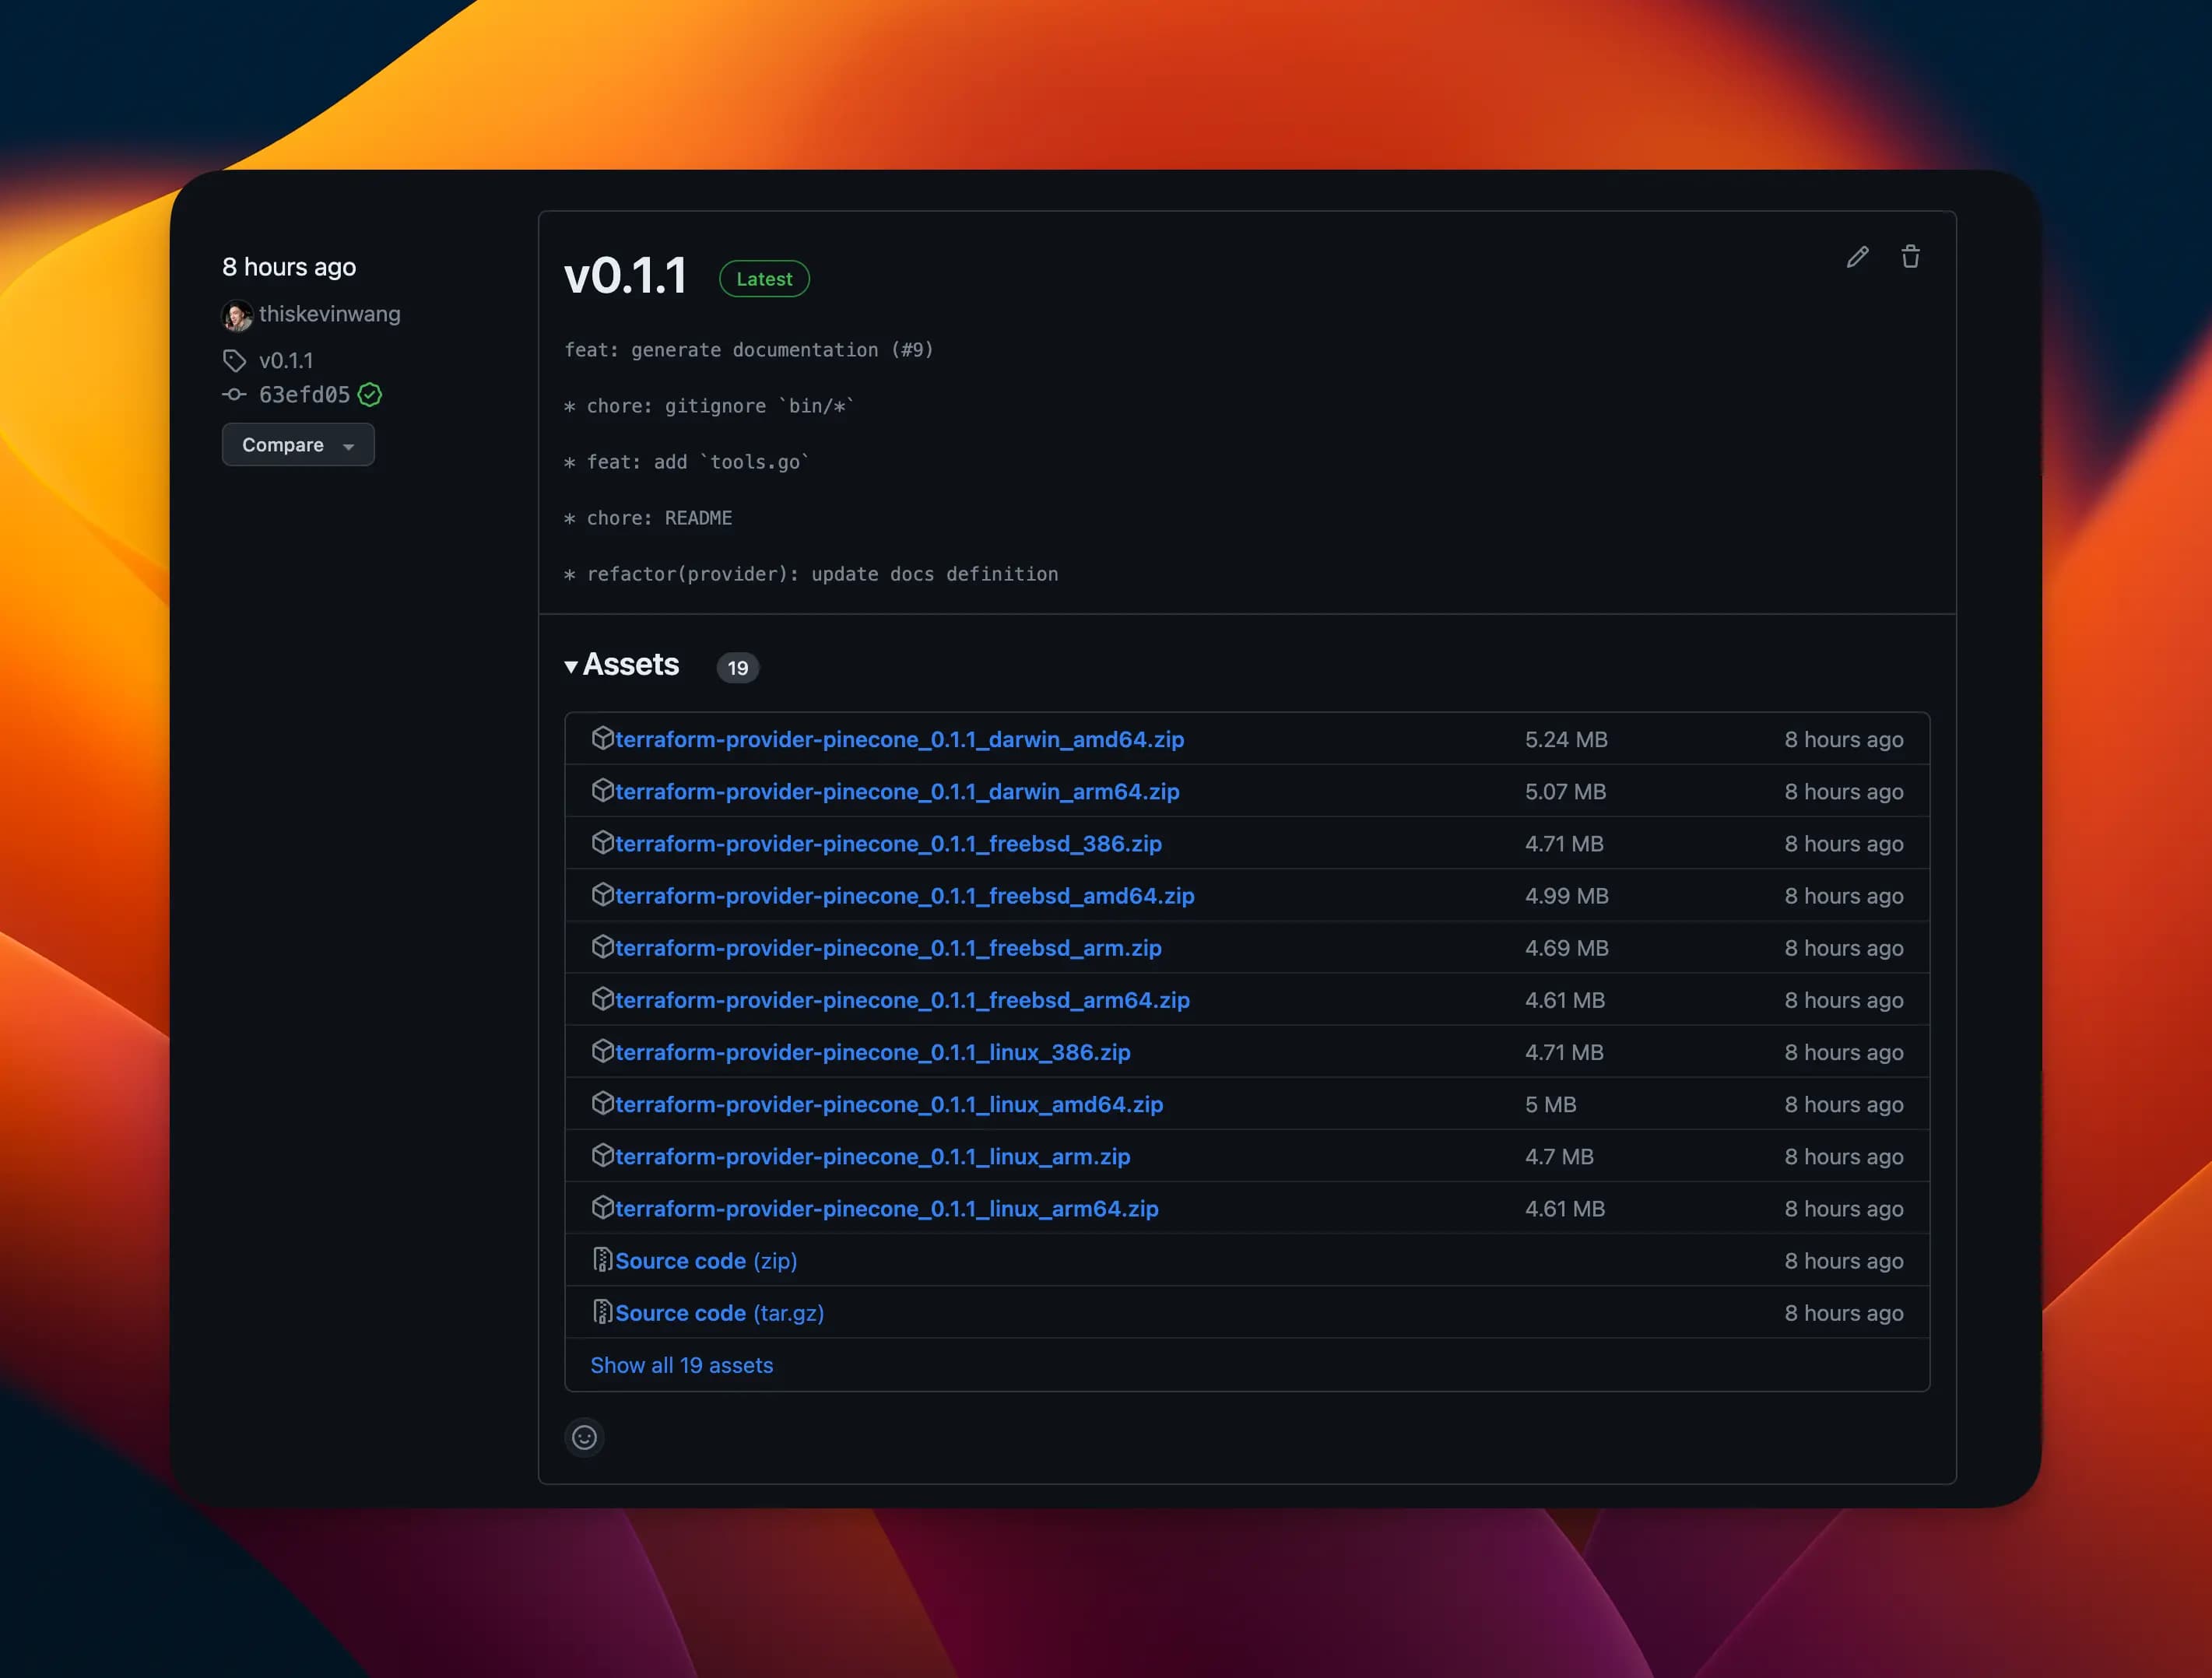Download freebsd_arm64.zip asset

pyautogui.click(x=902, y=1000)
